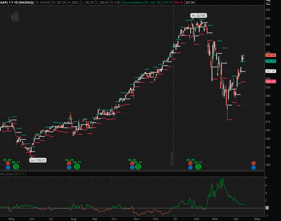
Task: Click the L: 282.35 low value
Action: tap(88, 2)
